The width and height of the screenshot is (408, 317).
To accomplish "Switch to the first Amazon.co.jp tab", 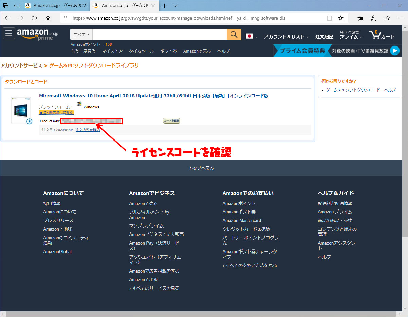I will coord(56,6).
